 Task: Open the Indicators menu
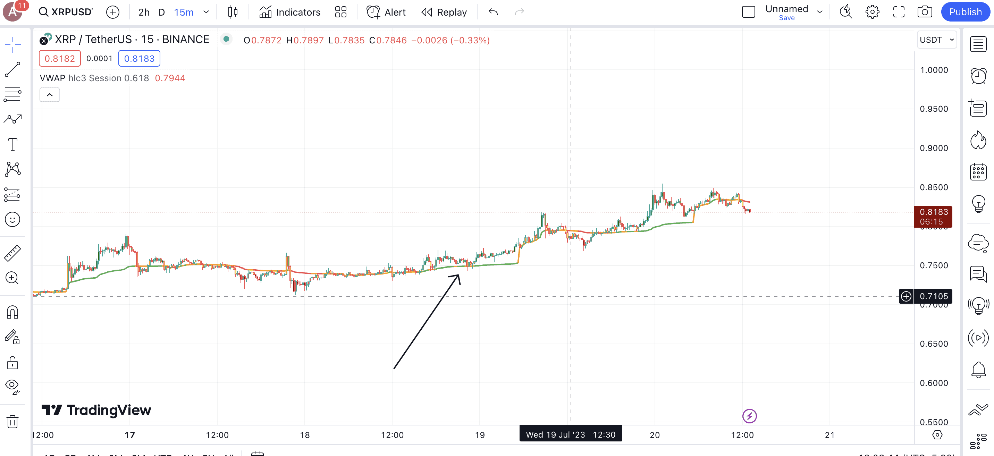pos(290,12)
